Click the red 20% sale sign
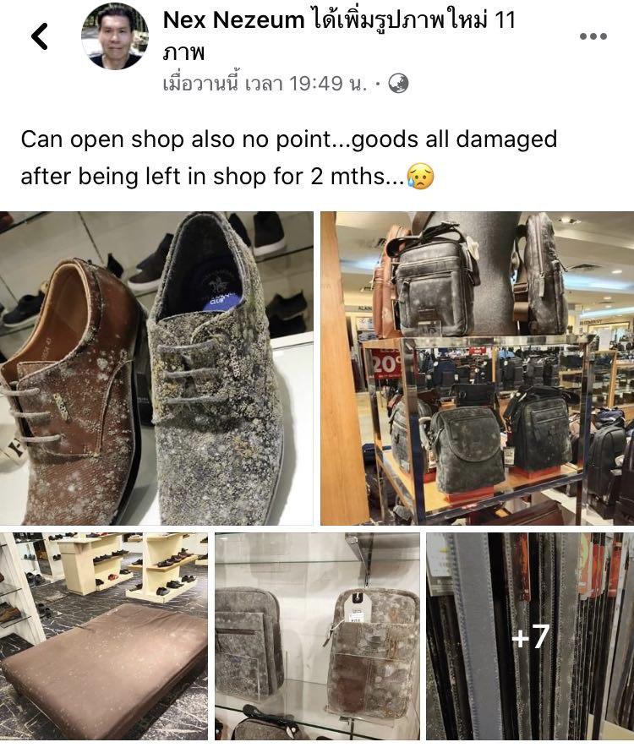634x753 pixels. [385, 363]
